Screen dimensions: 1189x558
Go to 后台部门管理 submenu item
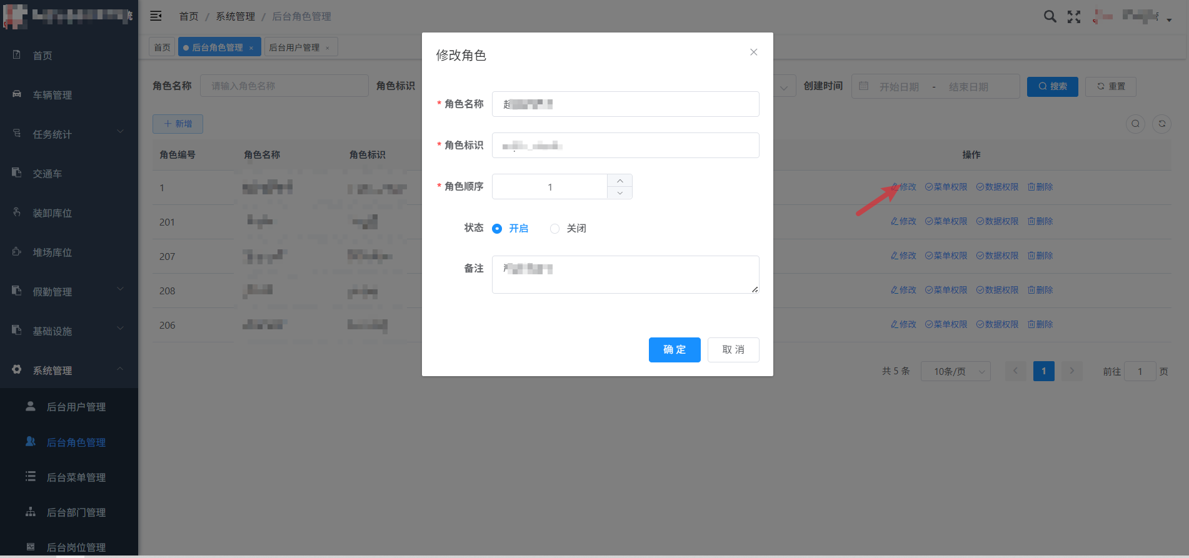[69, 512]
